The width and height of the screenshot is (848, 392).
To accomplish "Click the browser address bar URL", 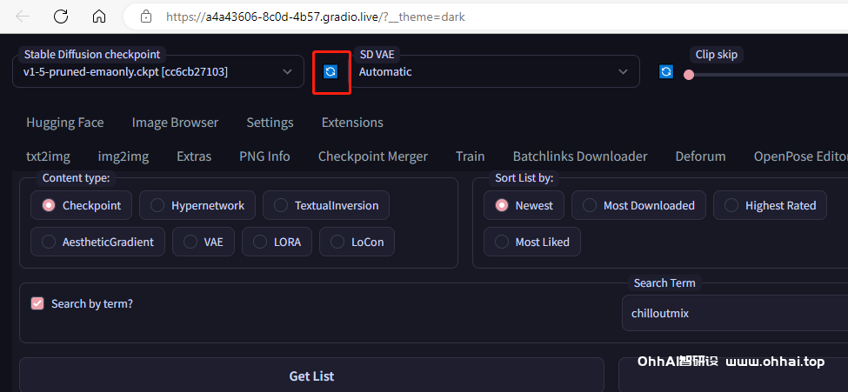I will (316, 17).
